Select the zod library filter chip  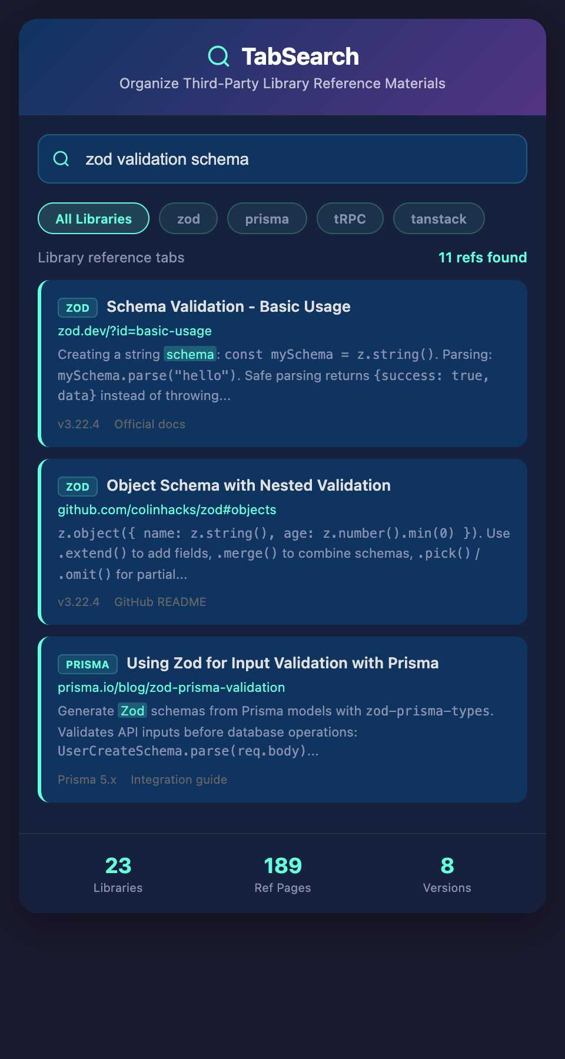[188, 218]
